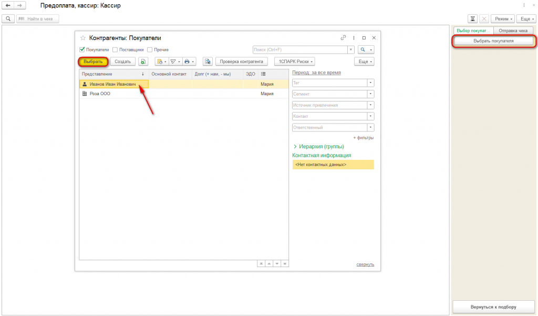538x316 pixels.
Task: Open the Источник привлечения dropdown
Action: coord(370,106)
